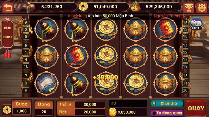
Task: Select payline number 6
Action: (26, 23)
